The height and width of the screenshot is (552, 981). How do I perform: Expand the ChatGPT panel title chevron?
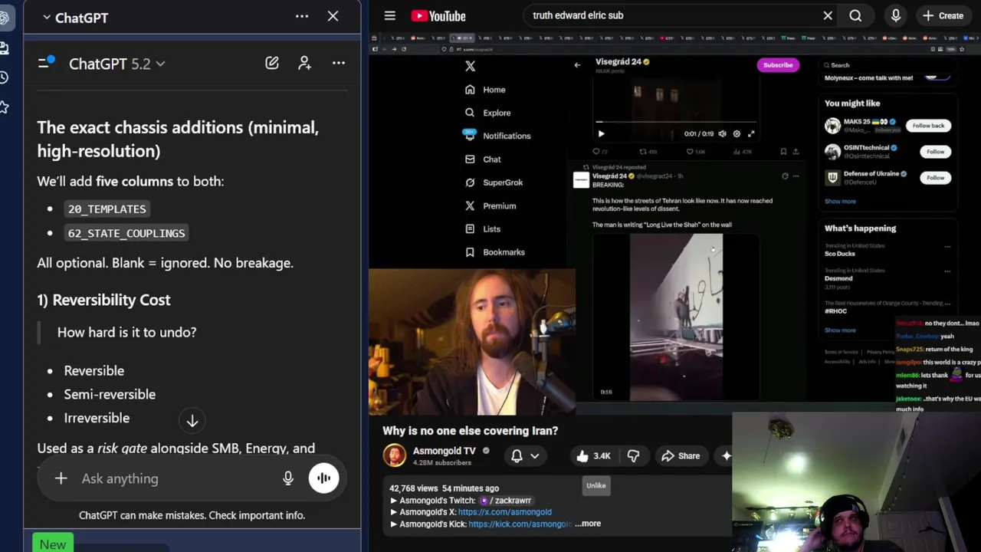[x=47, y=17]
